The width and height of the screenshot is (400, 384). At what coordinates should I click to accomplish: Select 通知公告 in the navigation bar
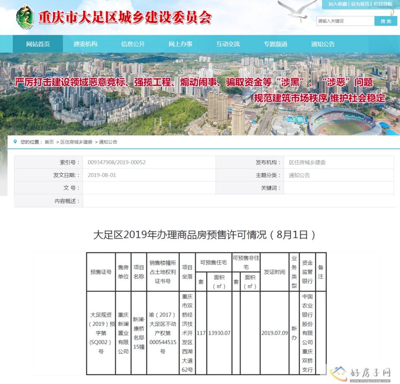click(x=323, y=44)
